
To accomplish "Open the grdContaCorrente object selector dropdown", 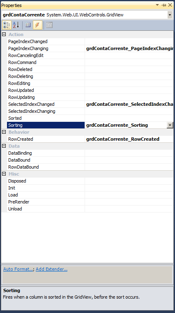I will pos(170,15).
